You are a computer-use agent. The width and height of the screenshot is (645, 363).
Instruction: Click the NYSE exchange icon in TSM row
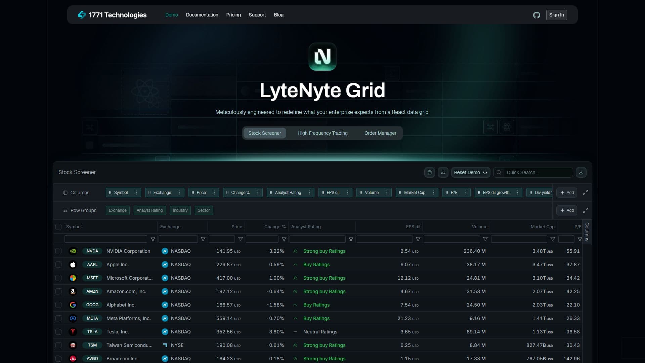165,345
